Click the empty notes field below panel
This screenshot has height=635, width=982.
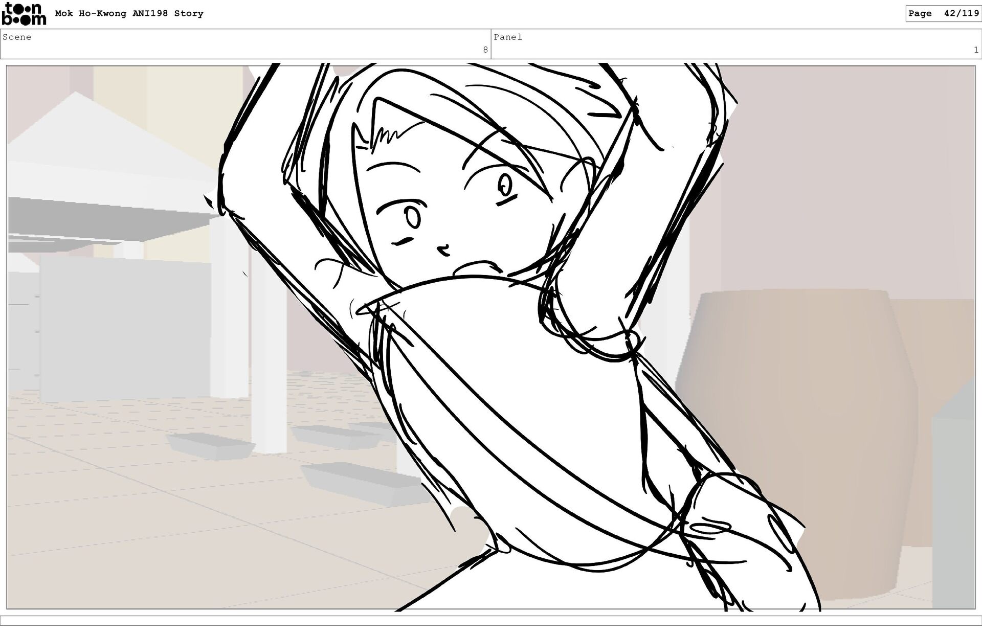[x=490, y=621]
